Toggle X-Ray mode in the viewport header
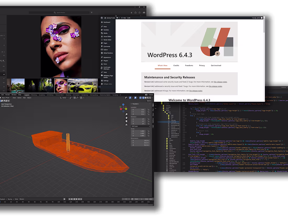This screenshot has height=216, width=288. coord(140,98)
